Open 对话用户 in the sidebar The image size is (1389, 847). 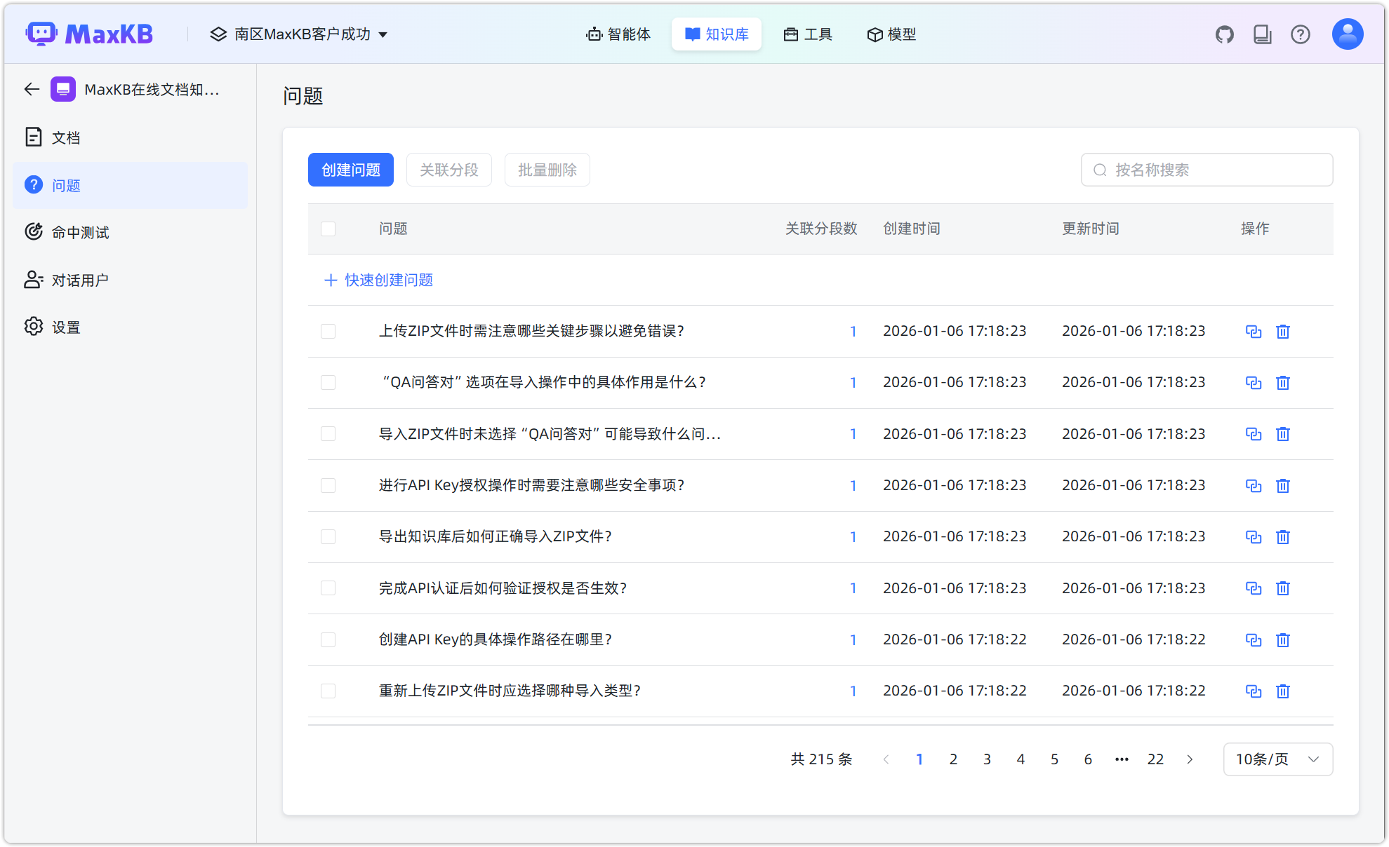[x=79, y=279]
